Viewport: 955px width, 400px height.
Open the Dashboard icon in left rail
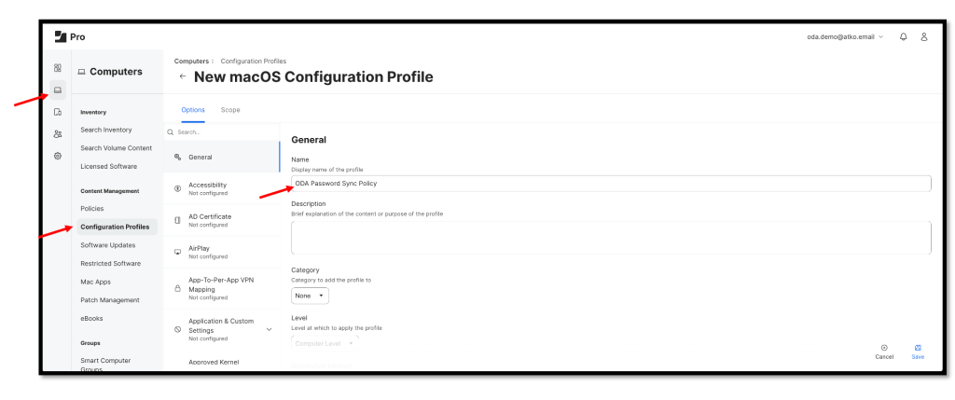pyautogui.click(x=57, y=68)
